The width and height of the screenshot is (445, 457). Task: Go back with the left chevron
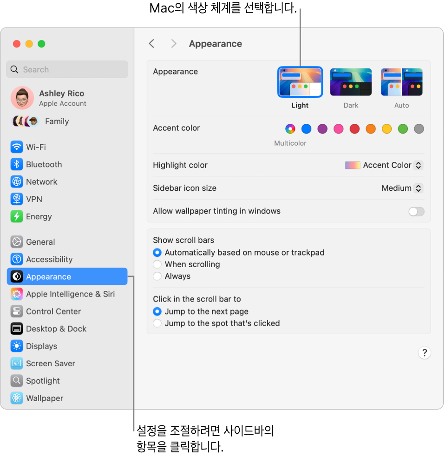[151, 44]
